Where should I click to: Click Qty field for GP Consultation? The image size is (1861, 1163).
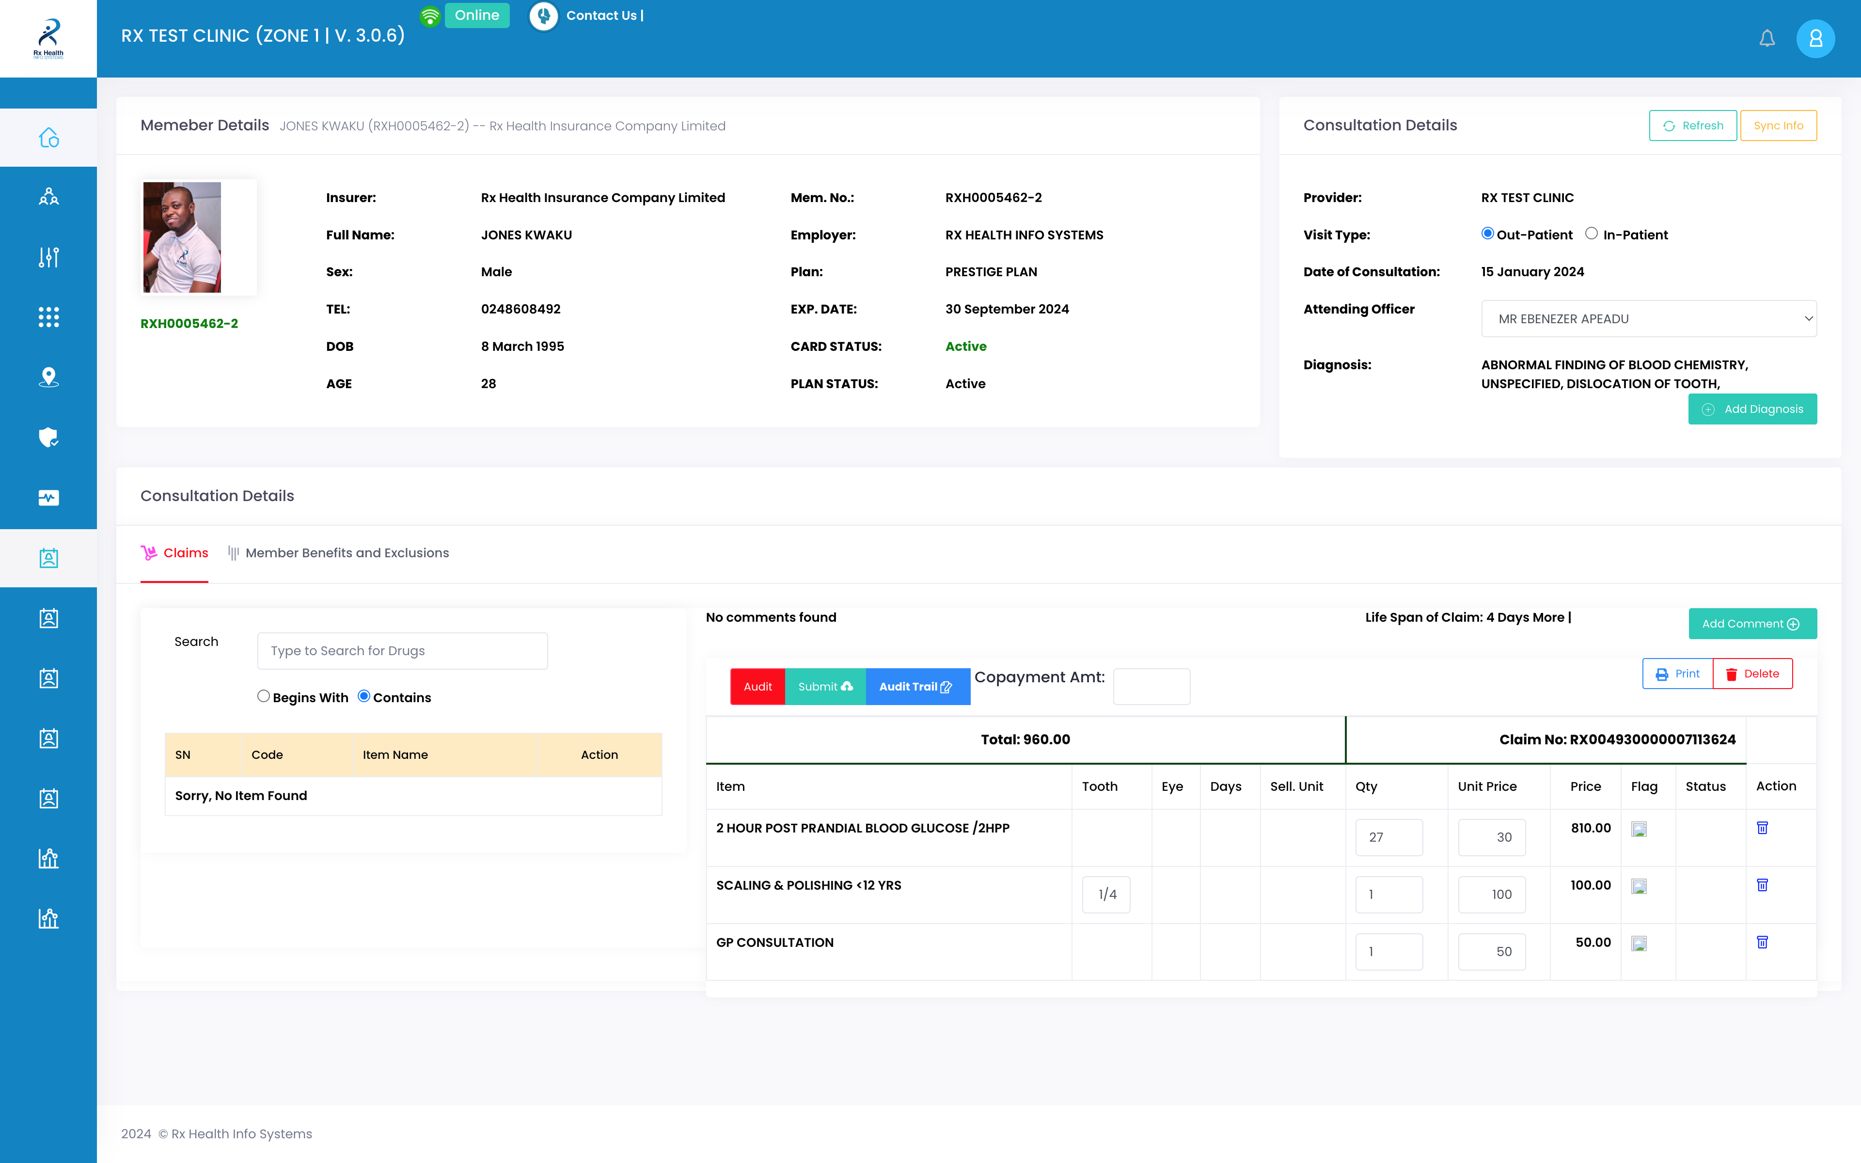click(x=1389, y=951)
